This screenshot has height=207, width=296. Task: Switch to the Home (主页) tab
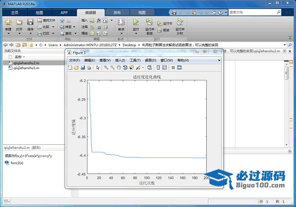14,13
